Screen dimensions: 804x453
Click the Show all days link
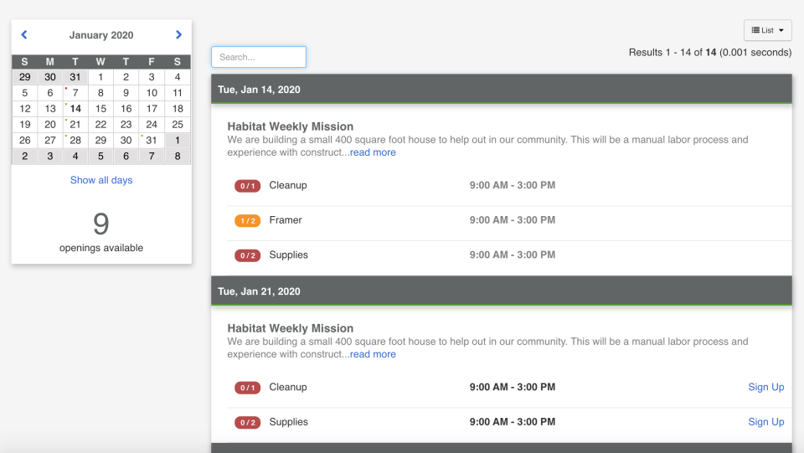tap(101, 180)
